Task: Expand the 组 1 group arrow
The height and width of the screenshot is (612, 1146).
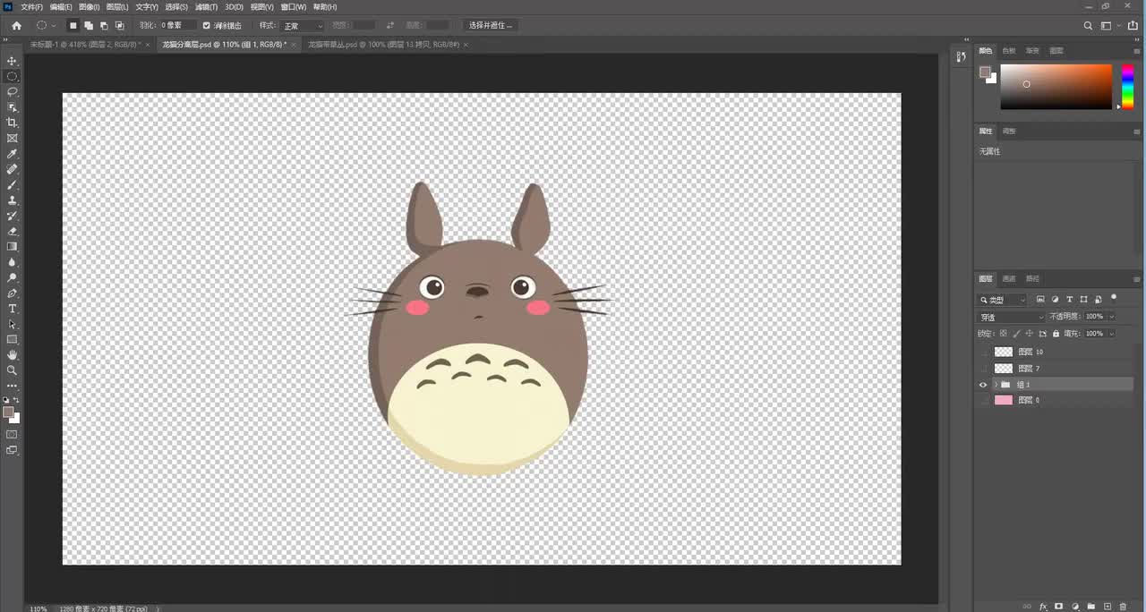Action: pos(995,385)
